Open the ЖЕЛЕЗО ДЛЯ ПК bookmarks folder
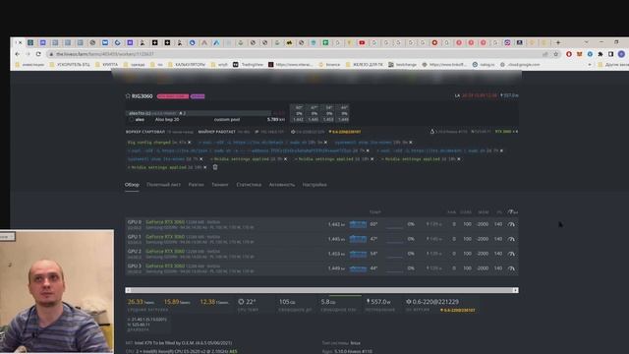 (x=365, y=64)
